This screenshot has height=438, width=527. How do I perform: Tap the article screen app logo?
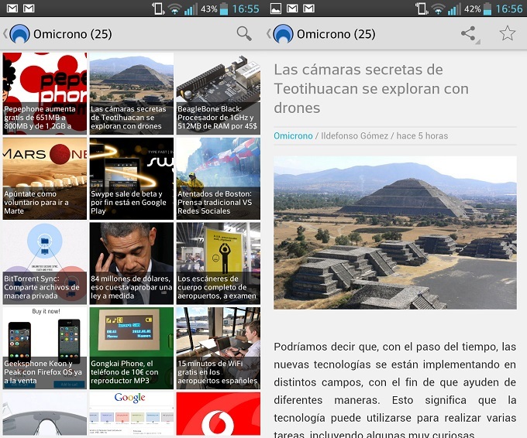[x=284, y=34]
